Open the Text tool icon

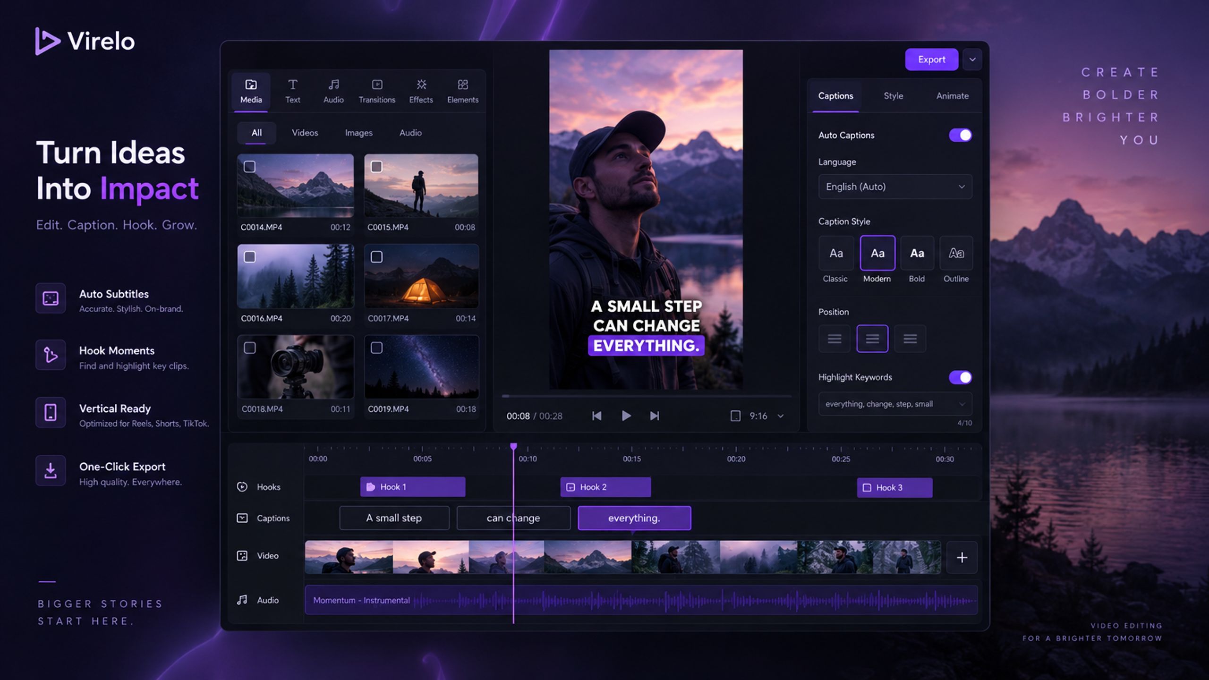(292, 85)
